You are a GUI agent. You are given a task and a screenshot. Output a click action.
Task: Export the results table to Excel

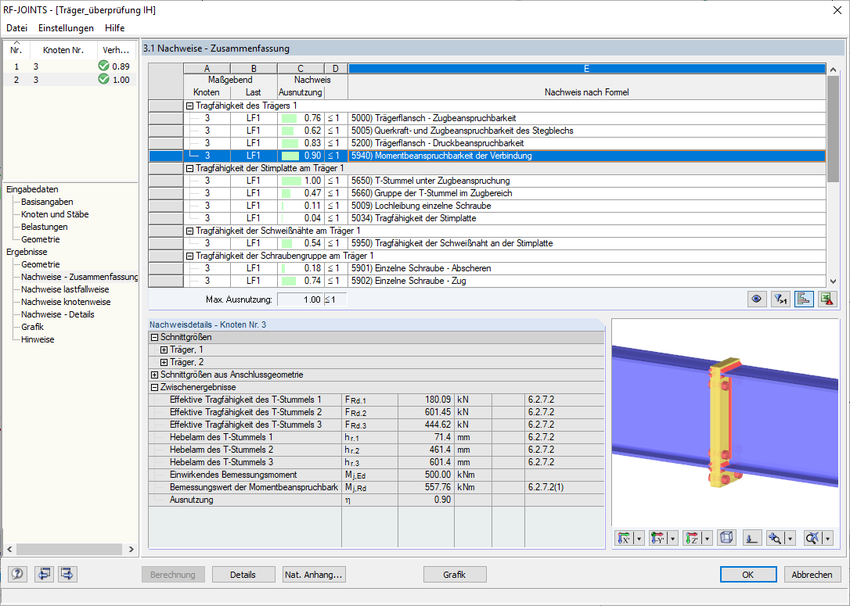point(827,299)
